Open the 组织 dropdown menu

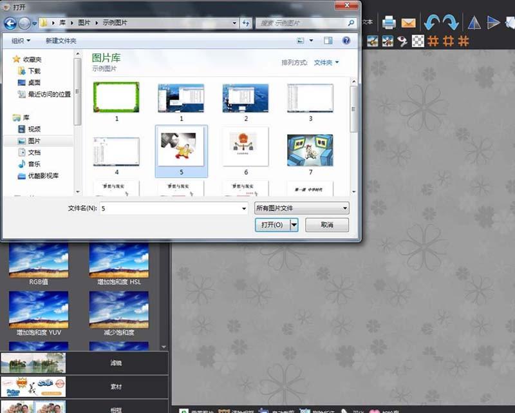20,41
